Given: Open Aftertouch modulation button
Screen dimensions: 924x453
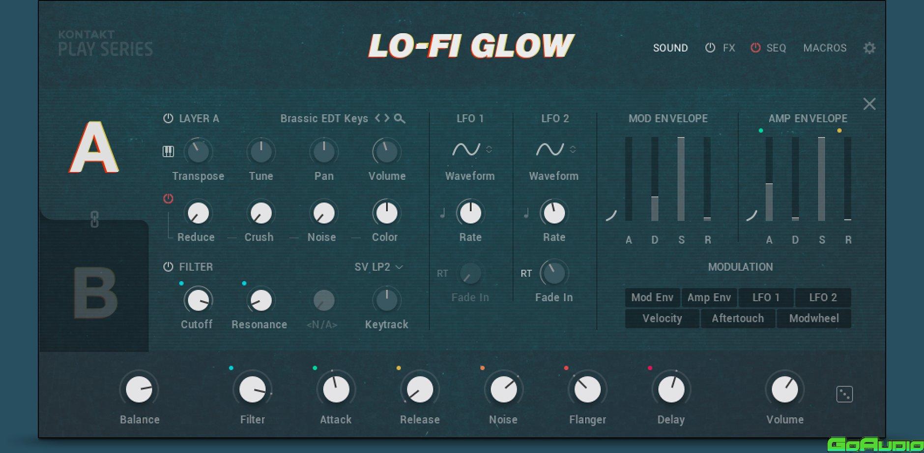Looking at the screenshot, I should [x=738, y=318].
